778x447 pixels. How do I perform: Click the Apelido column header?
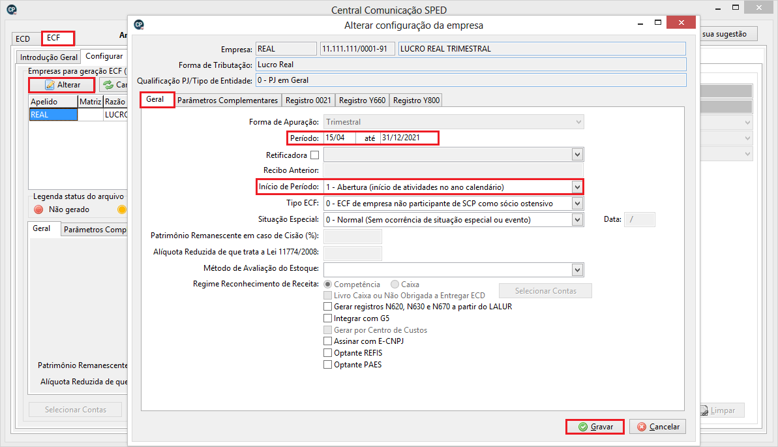[x=53, y=101]
